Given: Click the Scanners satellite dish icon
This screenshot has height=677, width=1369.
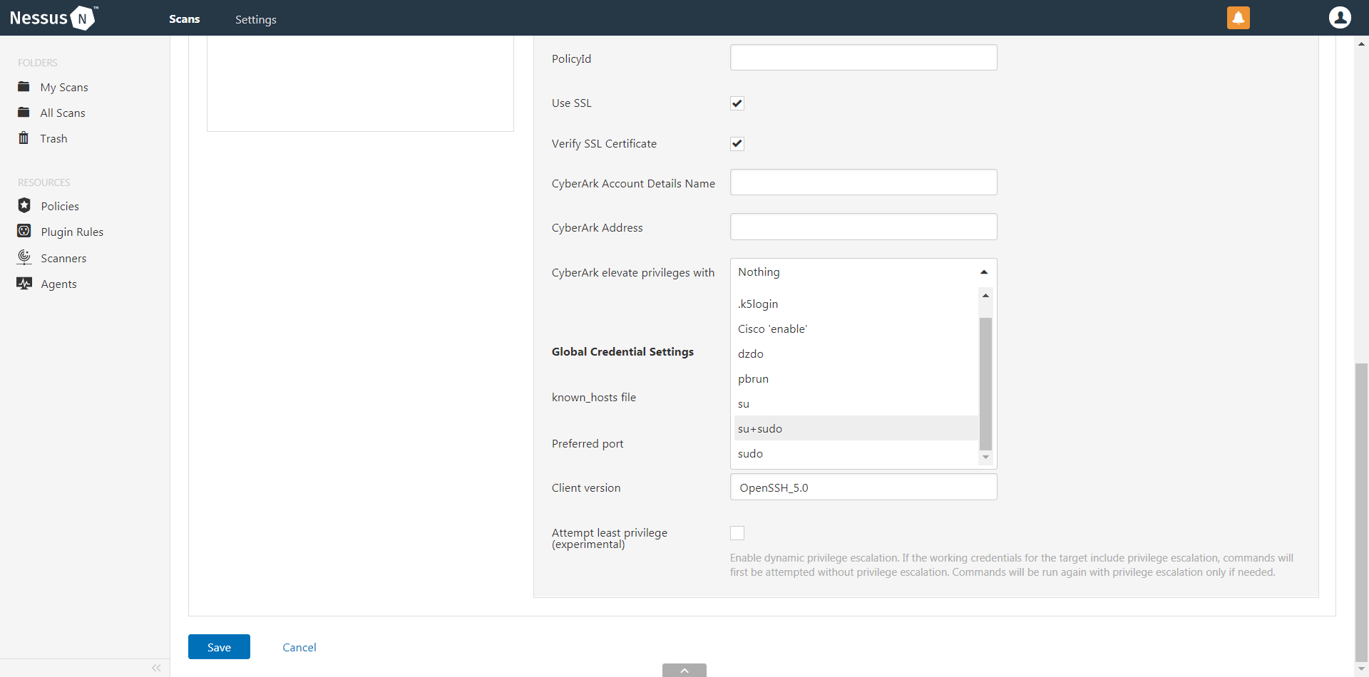Looking at the screenshot, I should click(x=24, y=257).
